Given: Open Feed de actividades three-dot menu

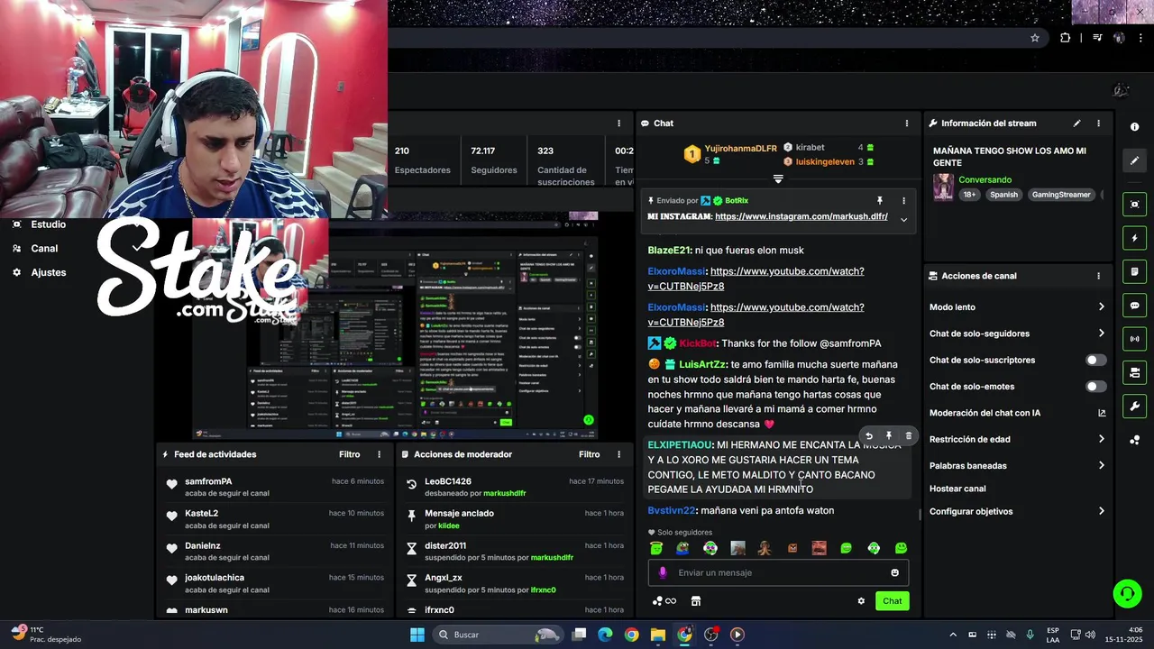Looking at the screenshot, I should coord(379,454).
